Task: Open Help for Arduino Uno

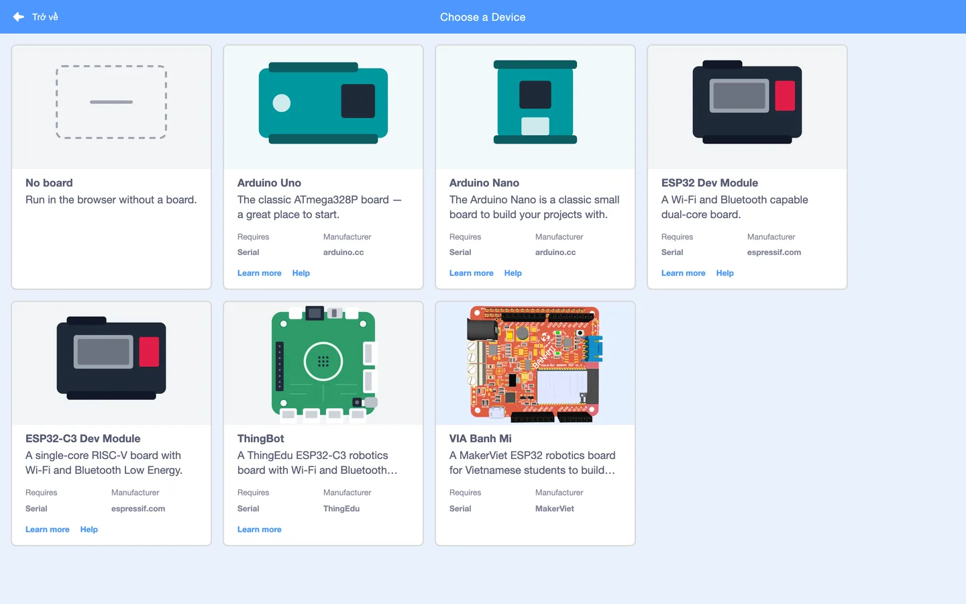Action: (301, 273)
